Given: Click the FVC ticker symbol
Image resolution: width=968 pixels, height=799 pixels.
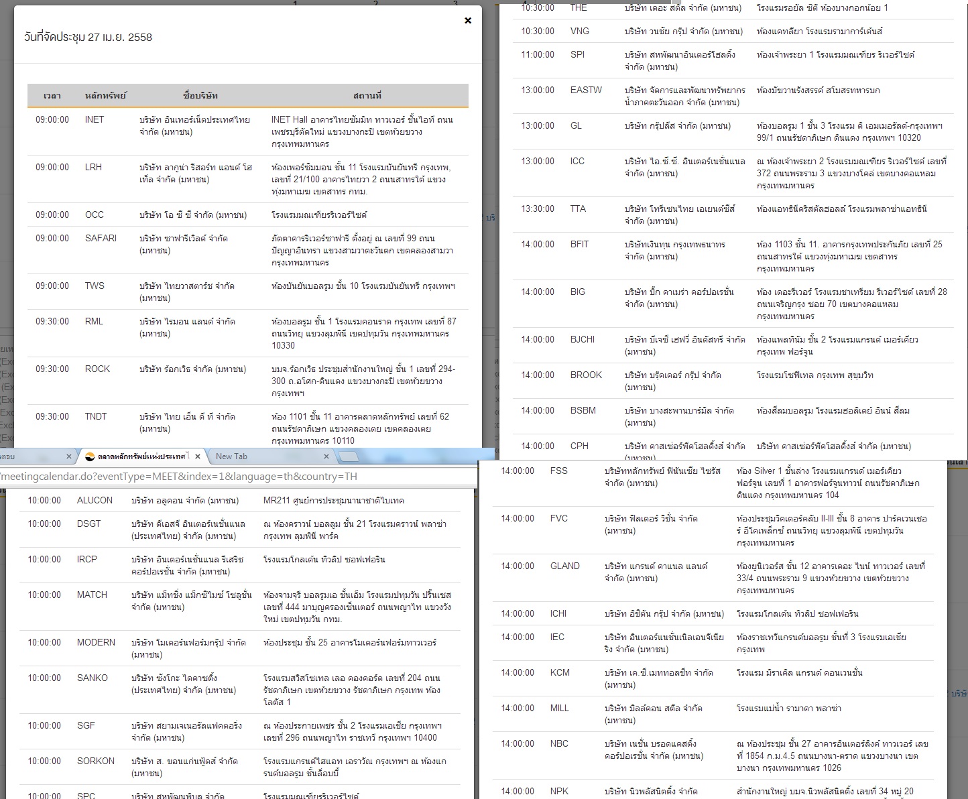Looking at the screenshot, I should click(x=558, y=519).
